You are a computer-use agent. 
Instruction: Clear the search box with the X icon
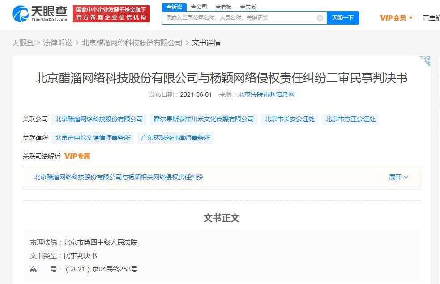click(320, 18)
